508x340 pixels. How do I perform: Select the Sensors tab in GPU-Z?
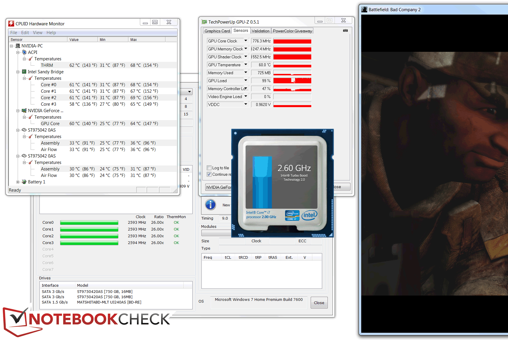click(241, 31)
